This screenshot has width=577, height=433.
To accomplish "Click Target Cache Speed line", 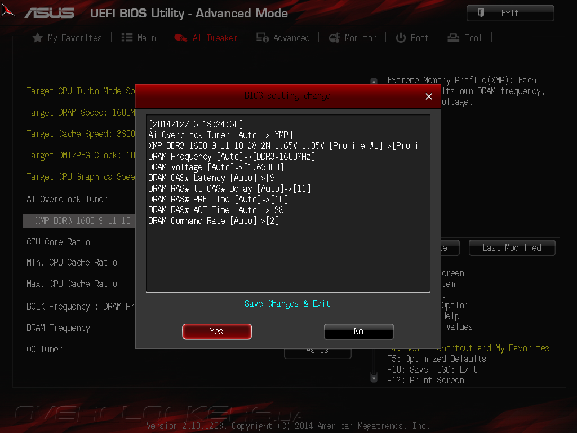I will (x=81, y=134).
